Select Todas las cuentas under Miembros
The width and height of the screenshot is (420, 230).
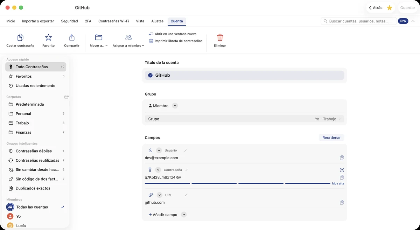point(36,207)
